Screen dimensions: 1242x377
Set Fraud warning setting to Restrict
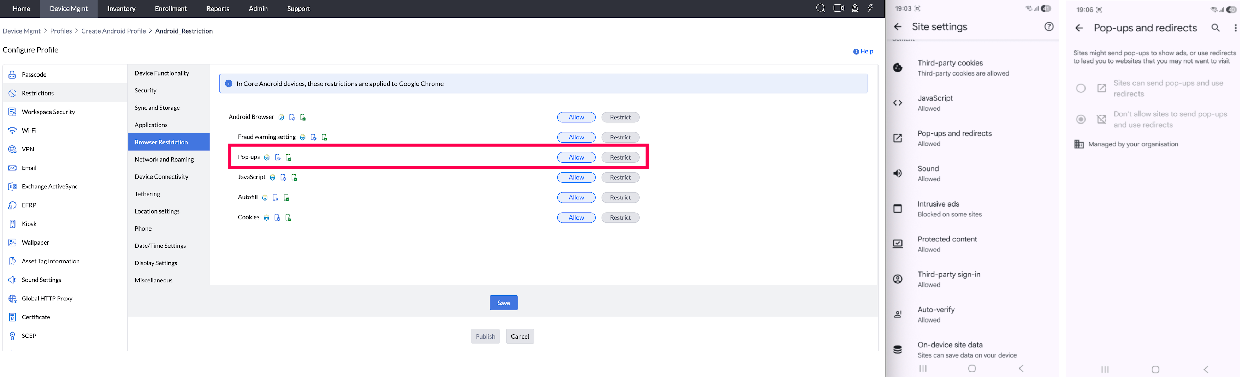pos(620,137)
